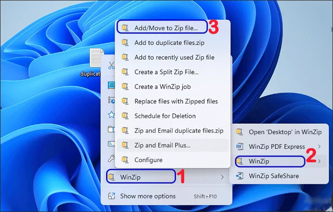The image size is (333, 212).
Task: Choose Zip and Email Plus...
Action: point(172,145)
